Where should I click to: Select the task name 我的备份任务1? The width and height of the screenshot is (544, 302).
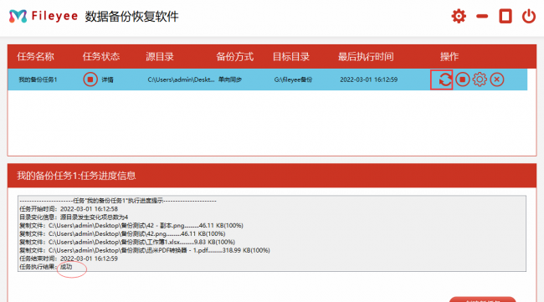tap(38, 79)
